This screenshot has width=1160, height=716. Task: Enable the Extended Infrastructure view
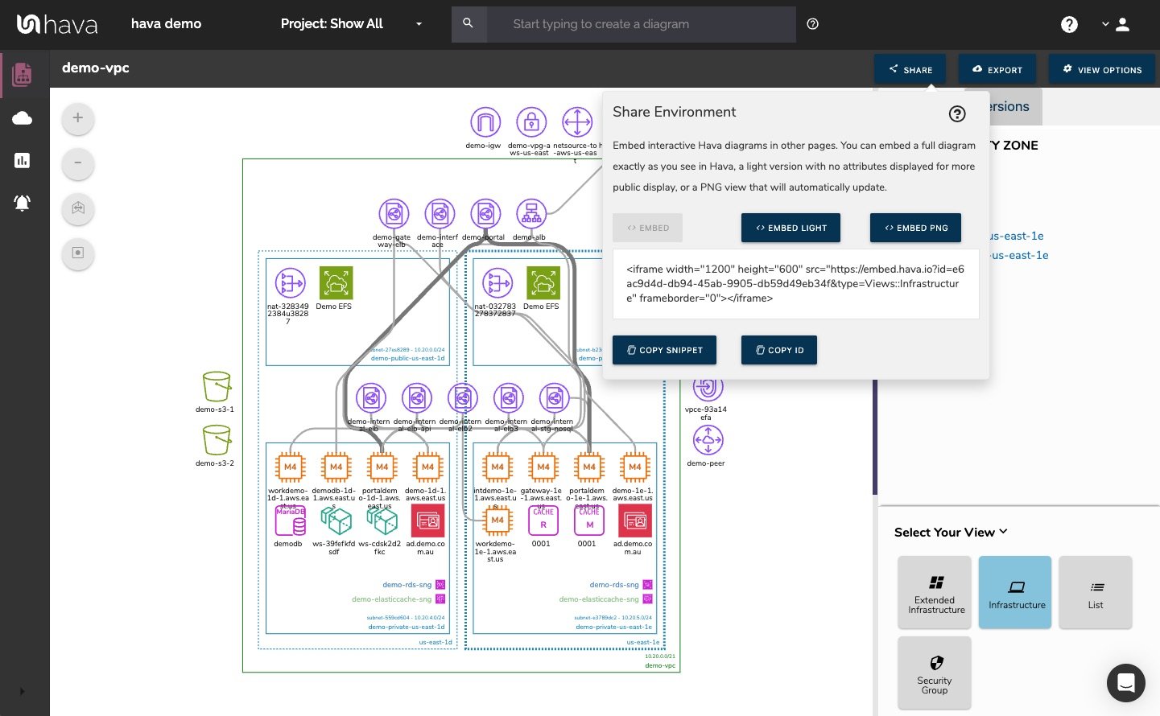point(934,592)
